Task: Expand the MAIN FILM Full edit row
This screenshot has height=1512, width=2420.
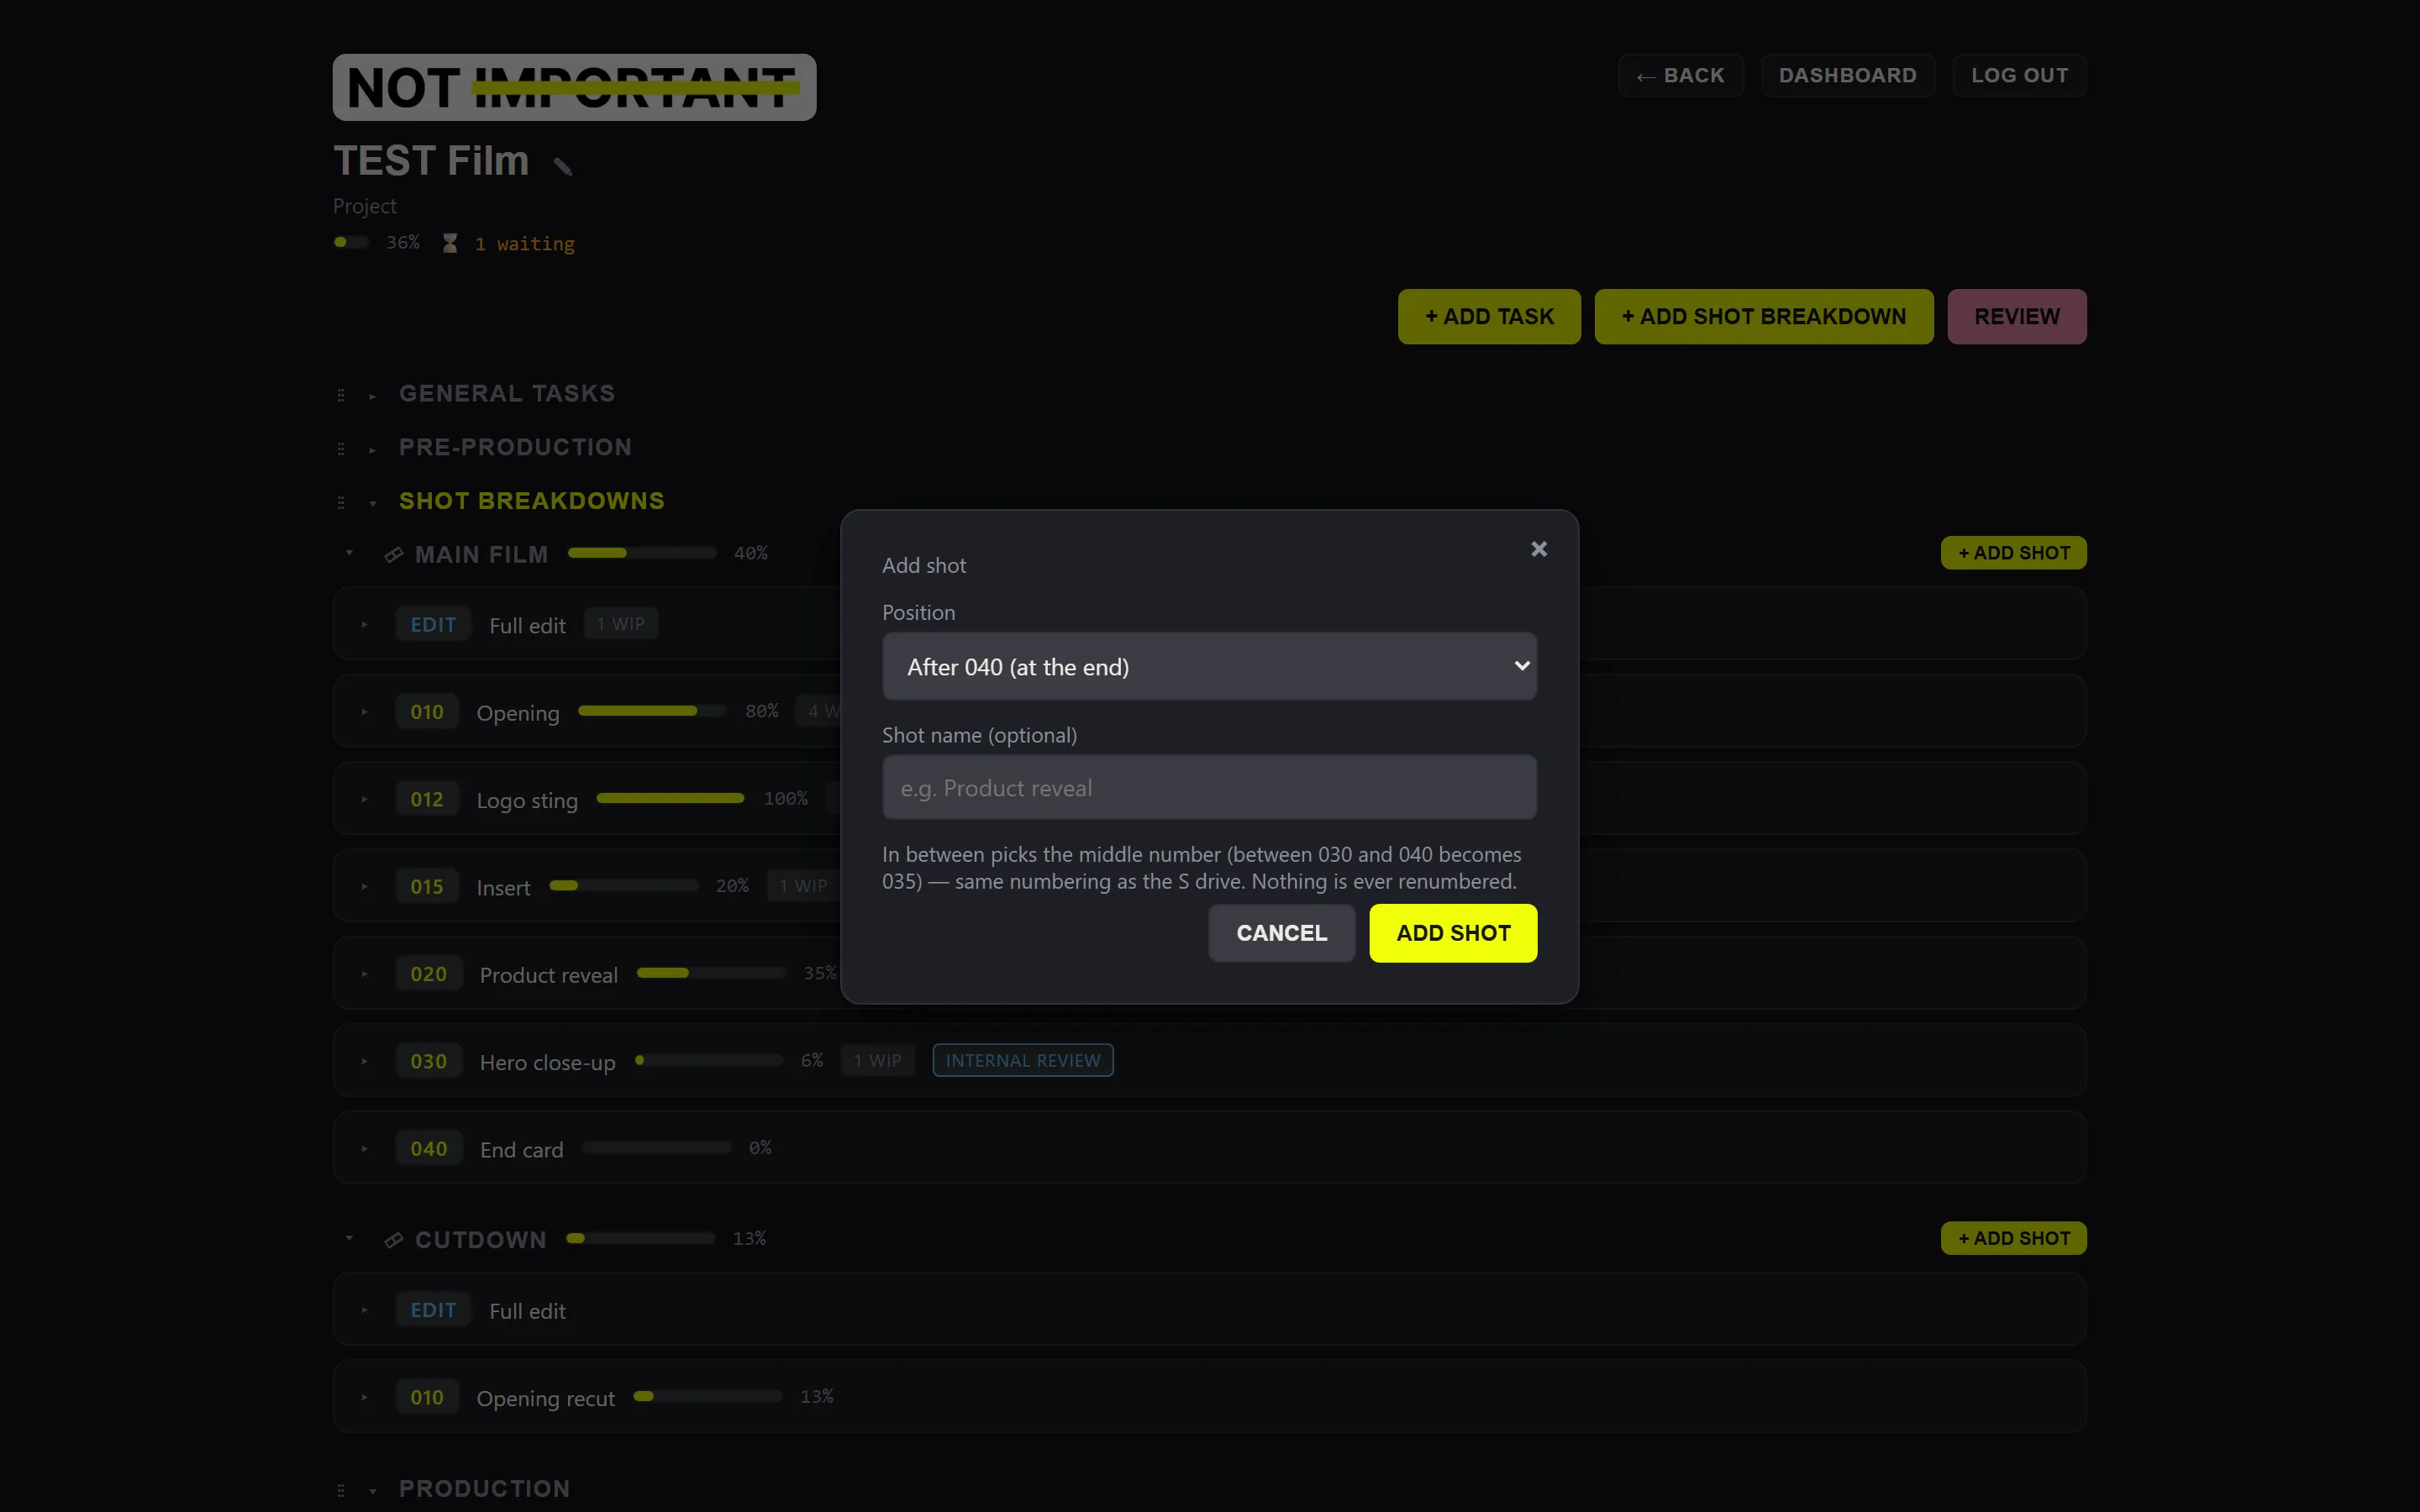Action: point(365,624)
